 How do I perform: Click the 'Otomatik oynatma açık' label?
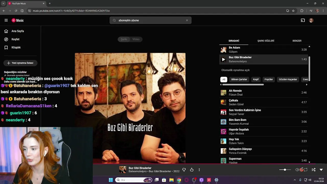pyautogui.click(x=236, y=70)
